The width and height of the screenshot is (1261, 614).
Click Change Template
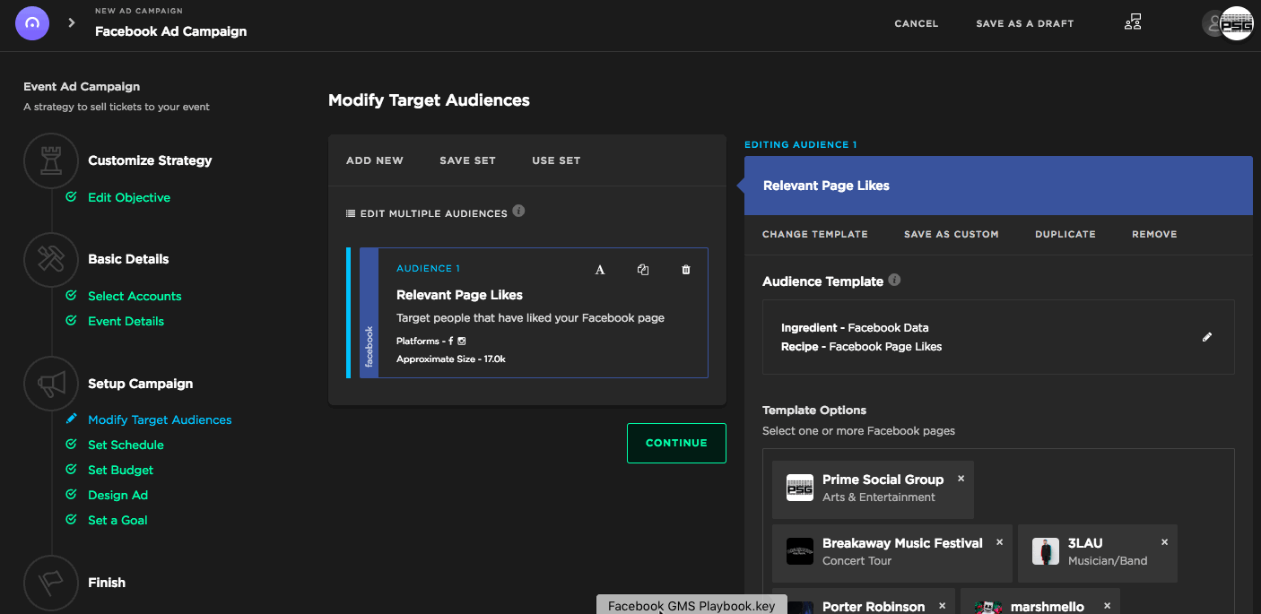(x=815, y=234)
